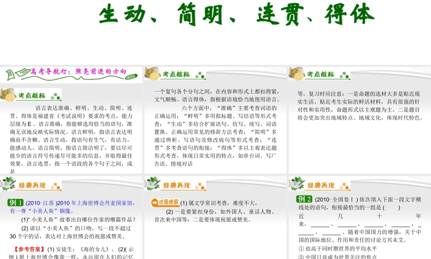Click the line 30 个字的话，表达对上海世博会
Viewport: 431px width, 259px height.
point(68,237)
